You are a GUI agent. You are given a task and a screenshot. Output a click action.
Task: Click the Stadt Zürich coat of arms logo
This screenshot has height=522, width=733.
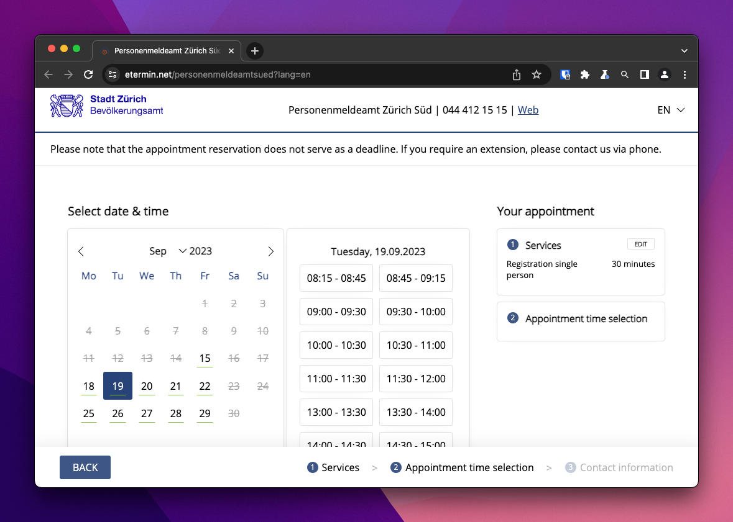coord(67,105)
